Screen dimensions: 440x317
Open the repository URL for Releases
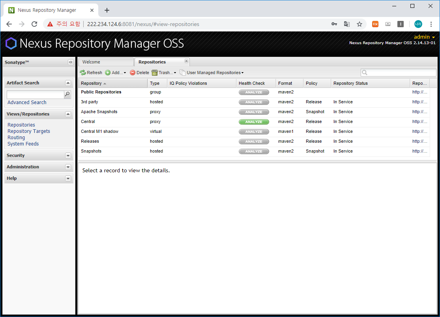(x=420, y=141)
